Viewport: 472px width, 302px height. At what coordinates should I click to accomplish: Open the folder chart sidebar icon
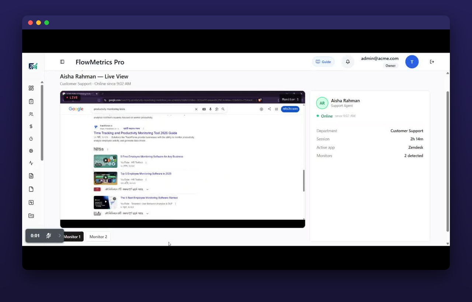(31, 215)
